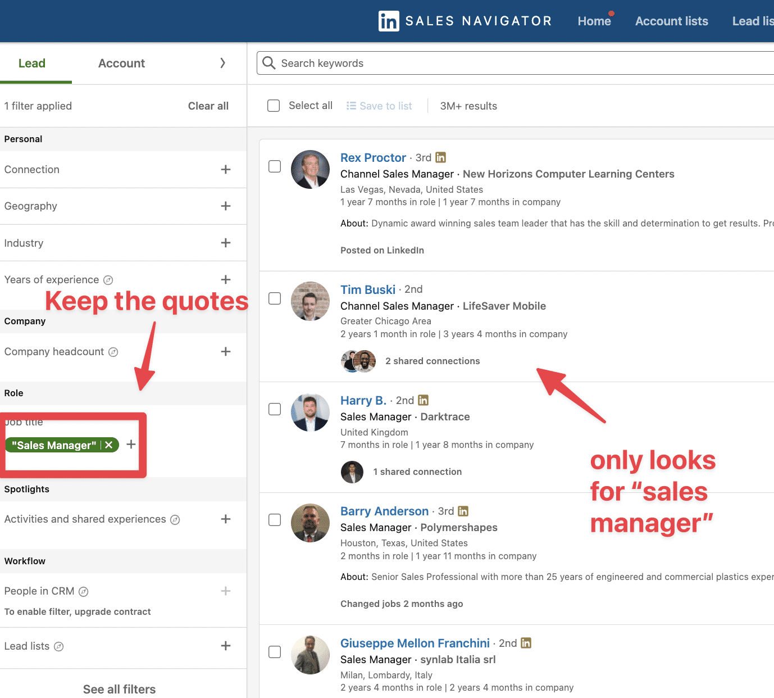
Task: Click shared connection avatar under Harry B.
Action: (x=352, y=472)
